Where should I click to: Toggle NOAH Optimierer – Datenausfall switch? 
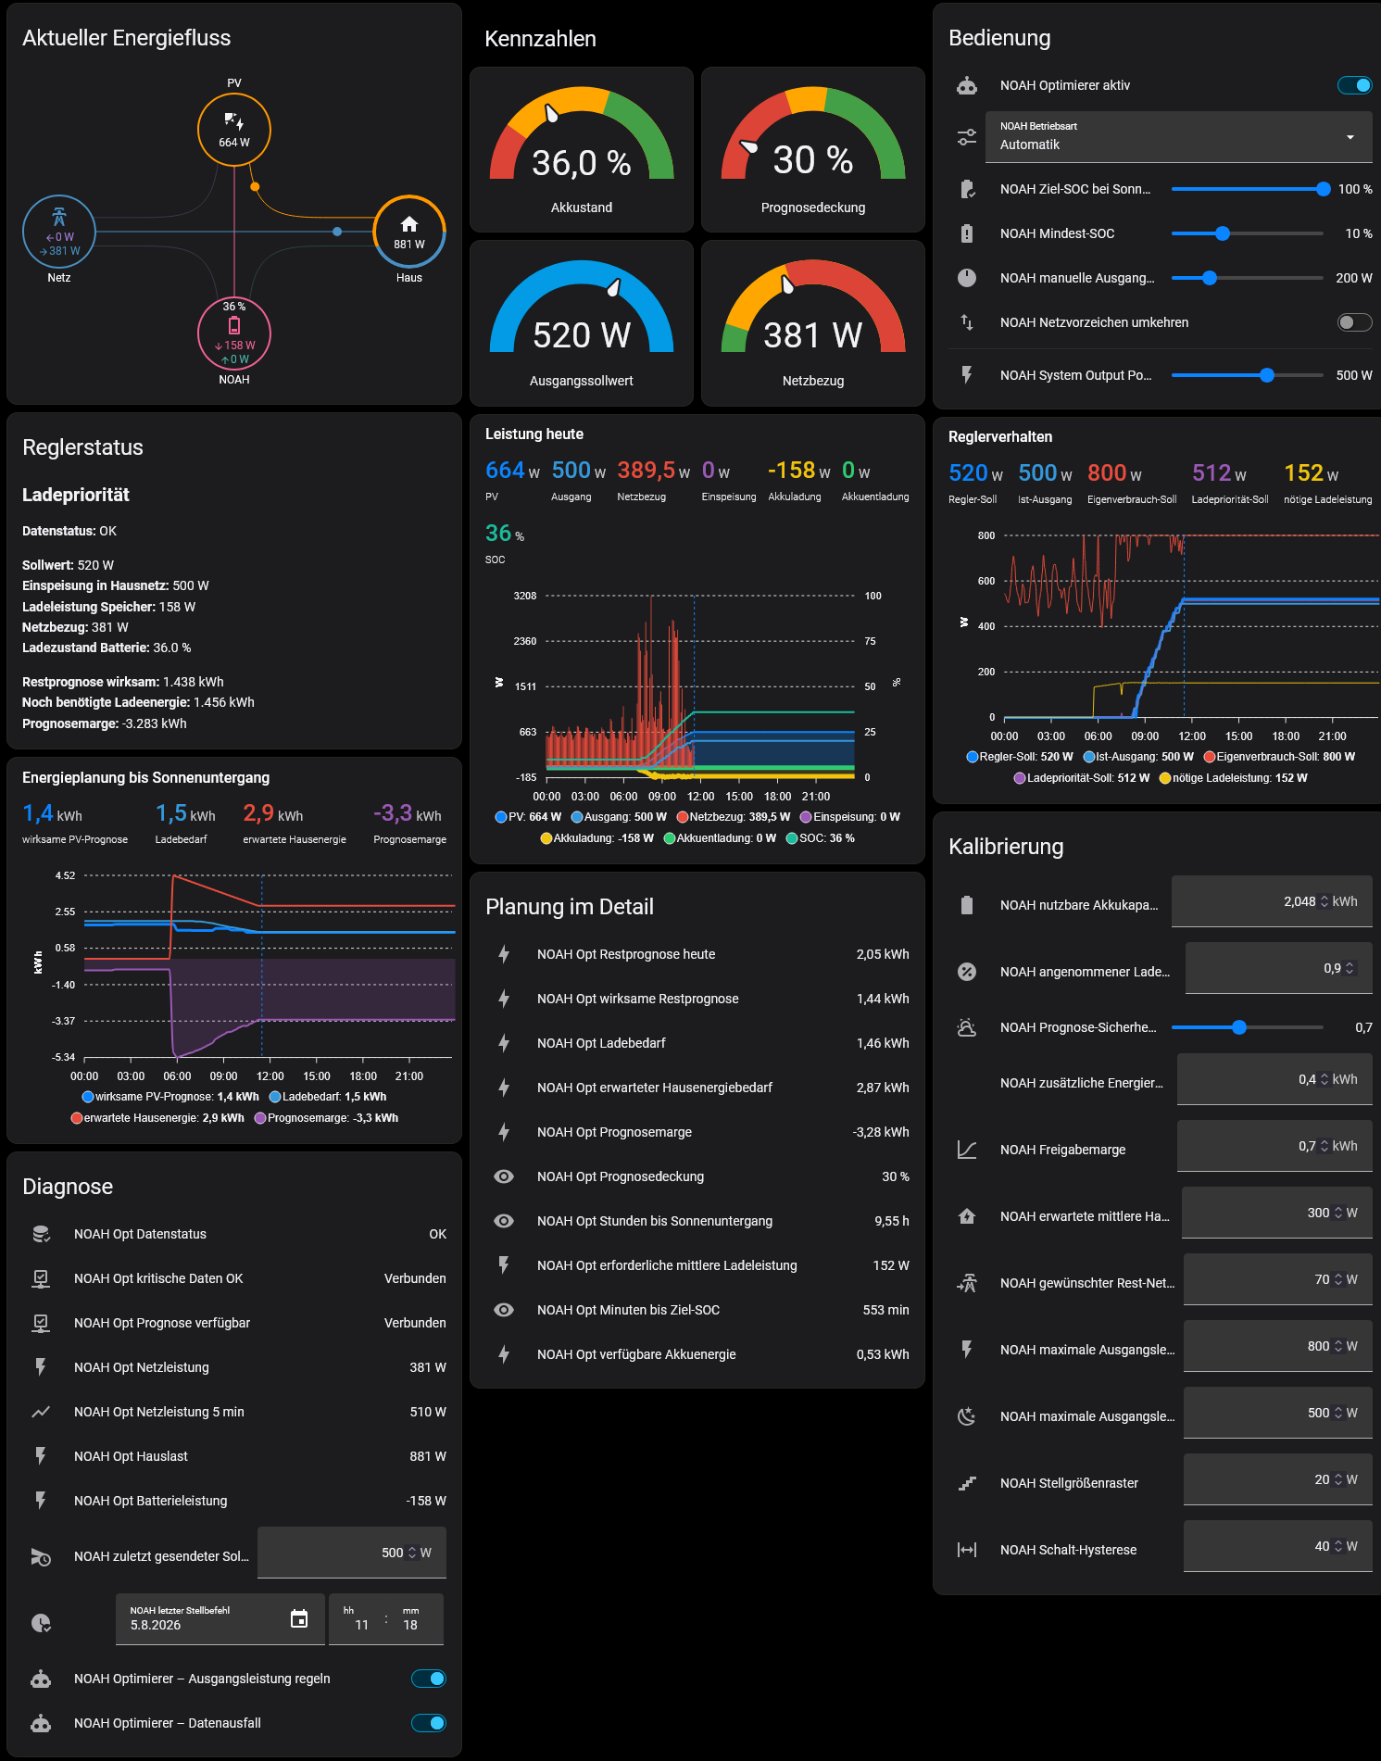(x=429, y=1723)
